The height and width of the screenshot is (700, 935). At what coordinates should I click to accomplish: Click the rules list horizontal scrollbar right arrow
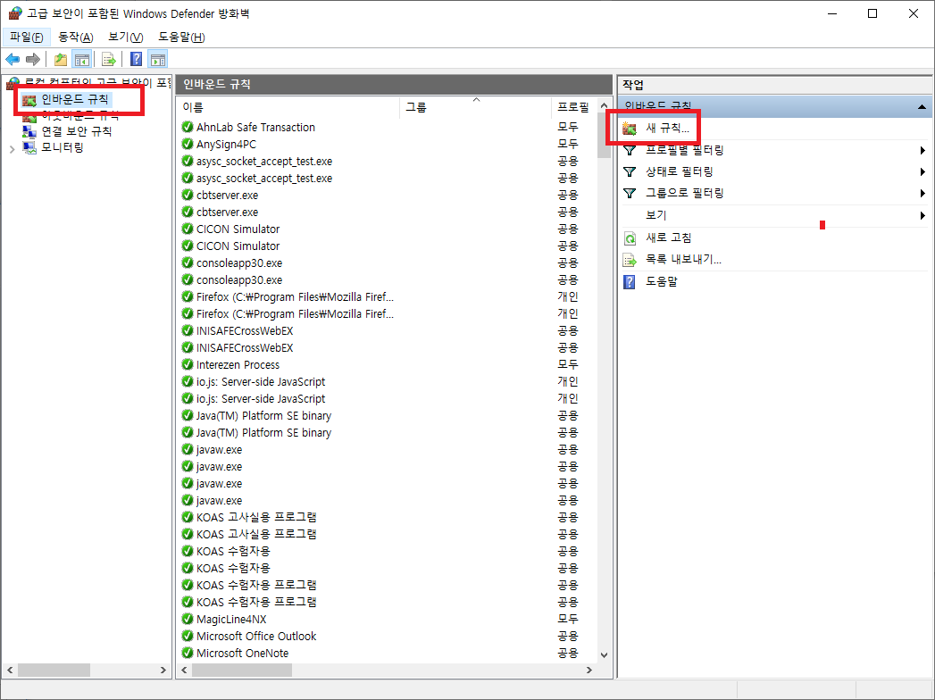589,671
